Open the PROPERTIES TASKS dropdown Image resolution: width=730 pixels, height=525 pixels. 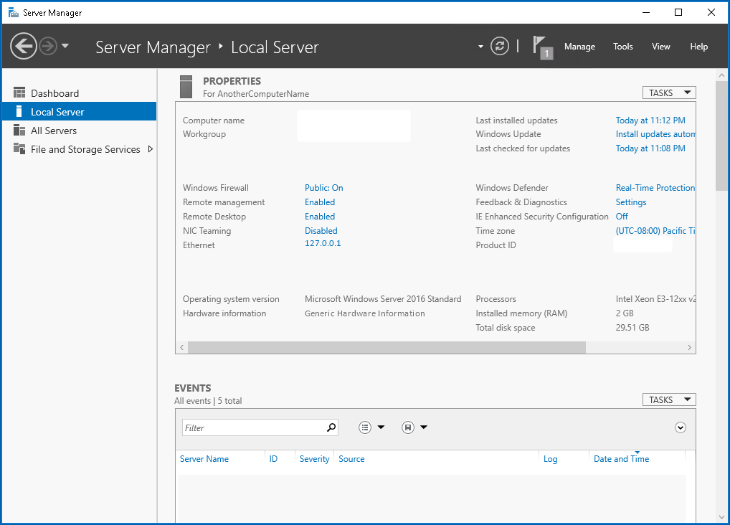coord(669,92)
